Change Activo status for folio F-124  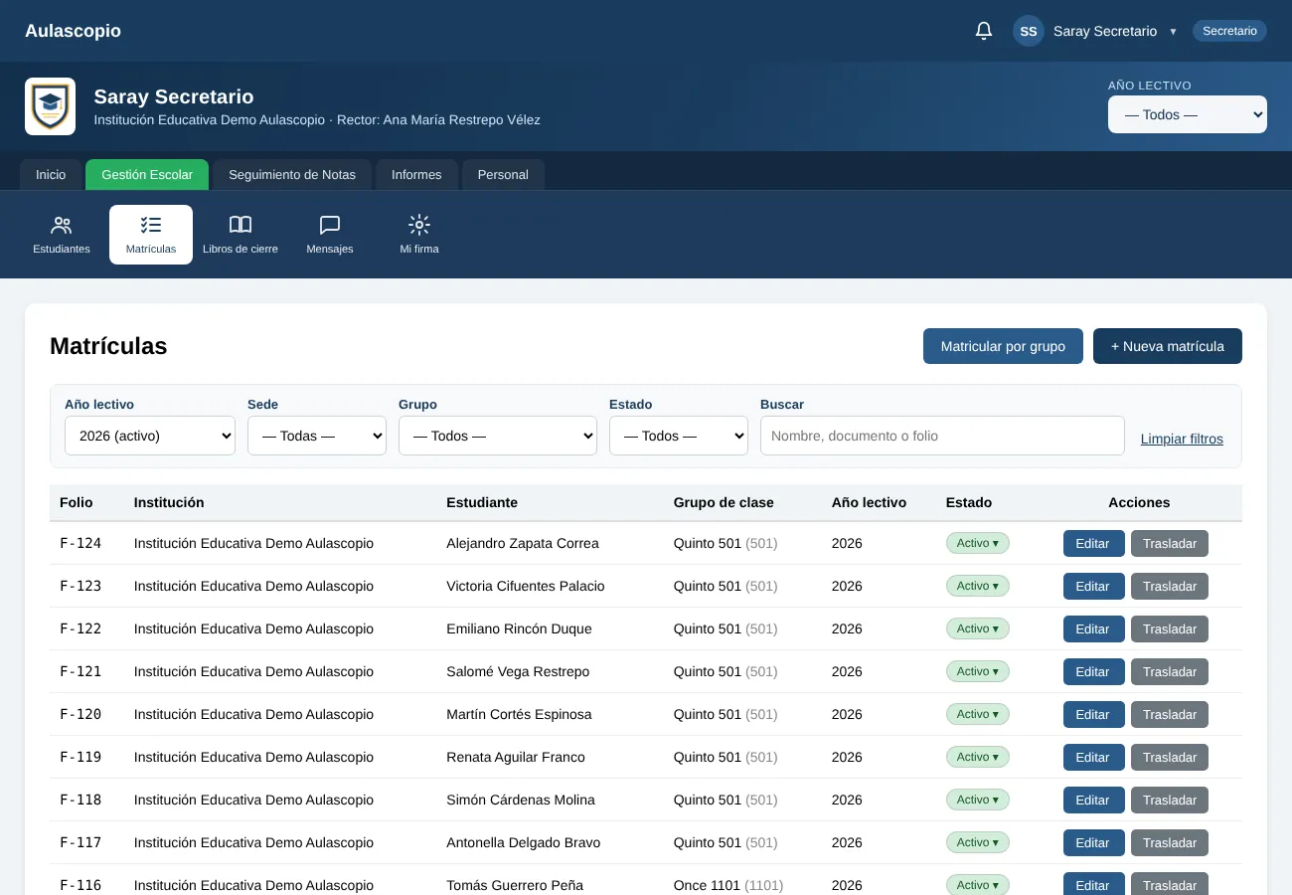[x=978, y=543]
